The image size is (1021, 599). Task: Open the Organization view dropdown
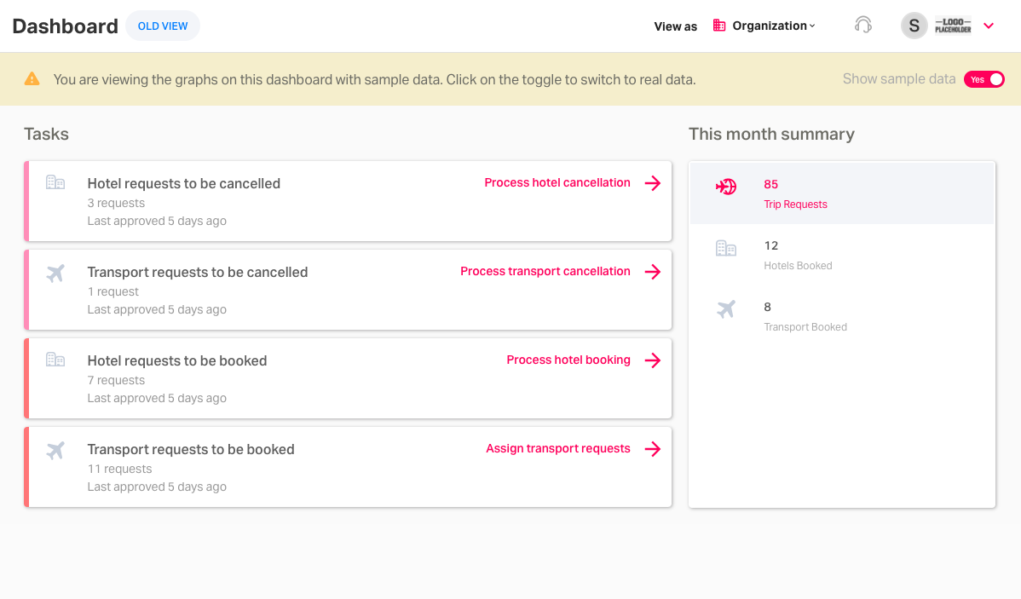(x=764, y=26)
